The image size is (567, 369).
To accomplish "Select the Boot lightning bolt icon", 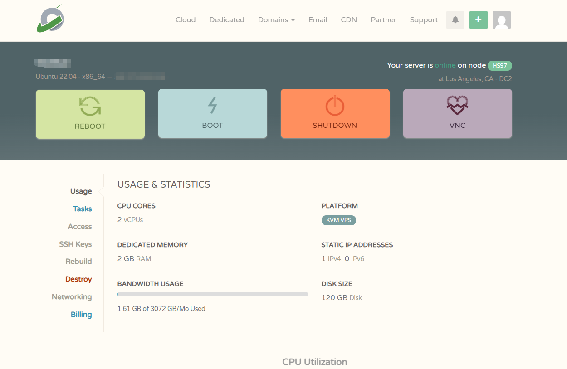I will click(212, 105).
